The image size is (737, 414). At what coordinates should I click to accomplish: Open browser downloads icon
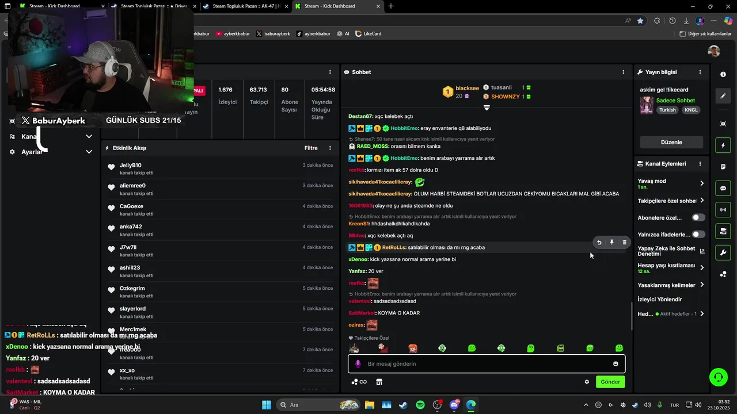point(686,21)
